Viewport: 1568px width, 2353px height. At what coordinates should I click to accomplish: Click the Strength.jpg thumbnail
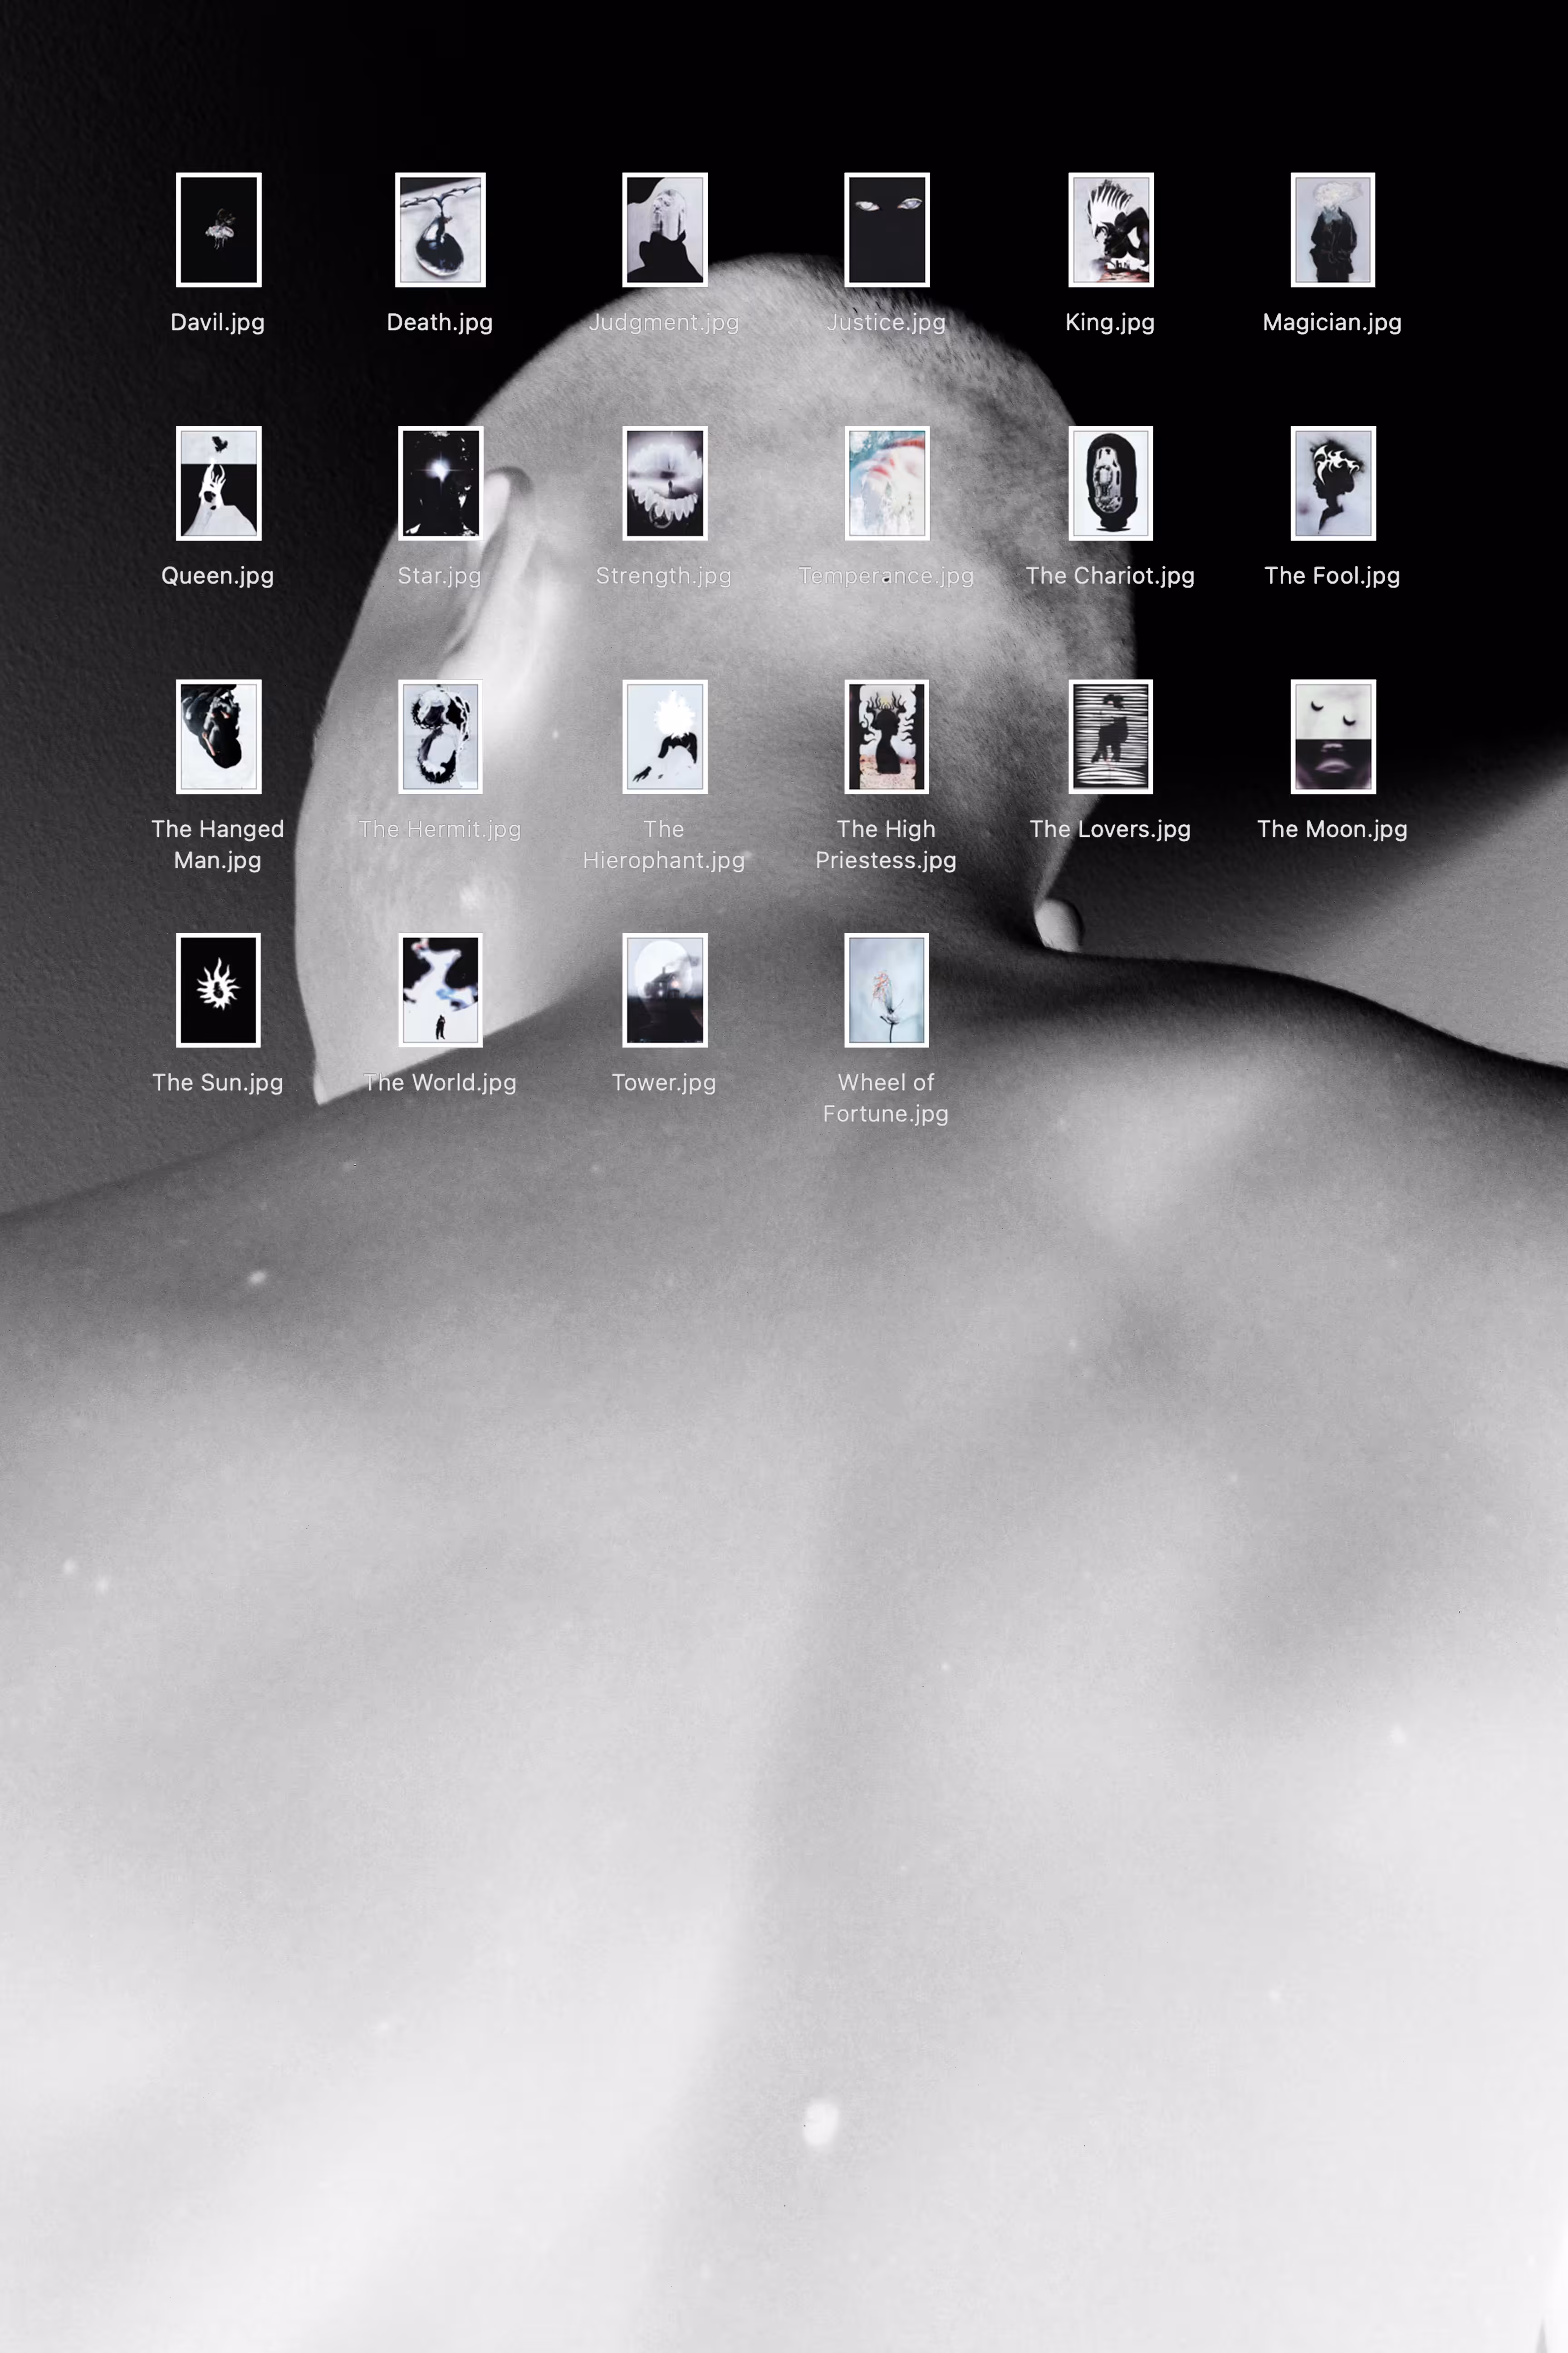[x=664, y=483]
